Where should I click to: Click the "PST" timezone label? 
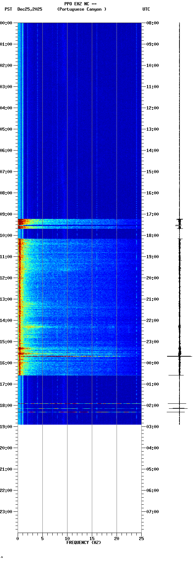tap(8, 9)
